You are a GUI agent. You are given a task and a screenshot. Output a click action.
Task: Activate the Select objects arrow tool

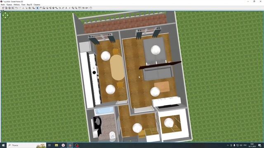point(38,8)
